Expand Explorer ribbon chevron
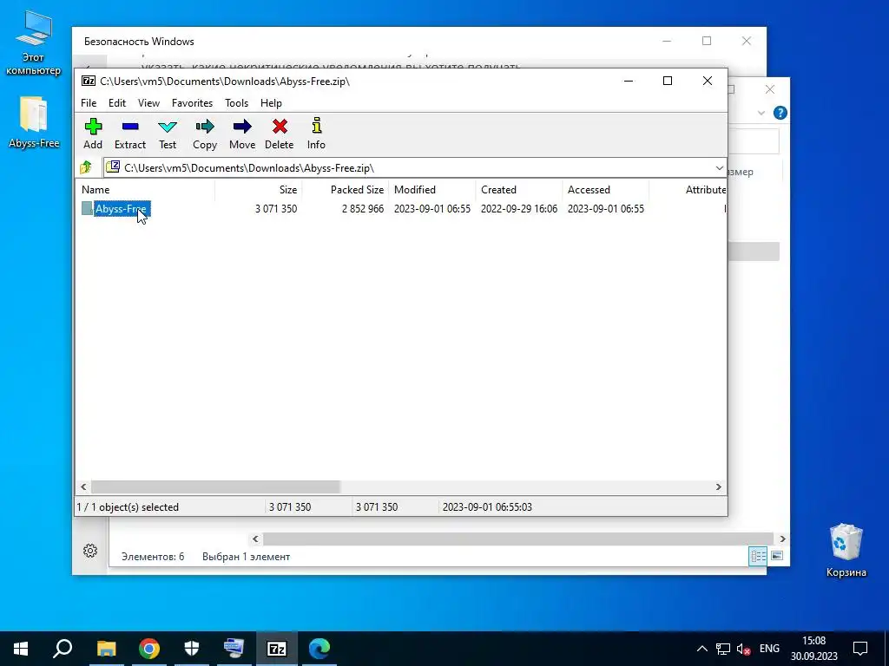889x666 pixels. 761,114
